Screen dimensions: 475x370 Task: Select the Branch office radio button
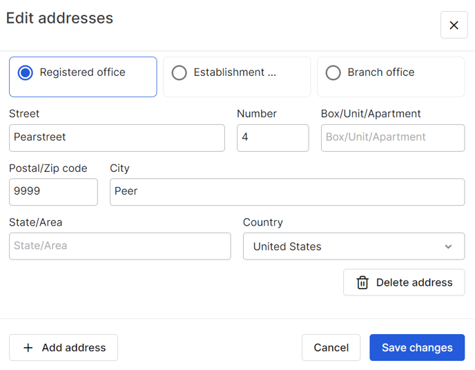[x=333, y=72]
